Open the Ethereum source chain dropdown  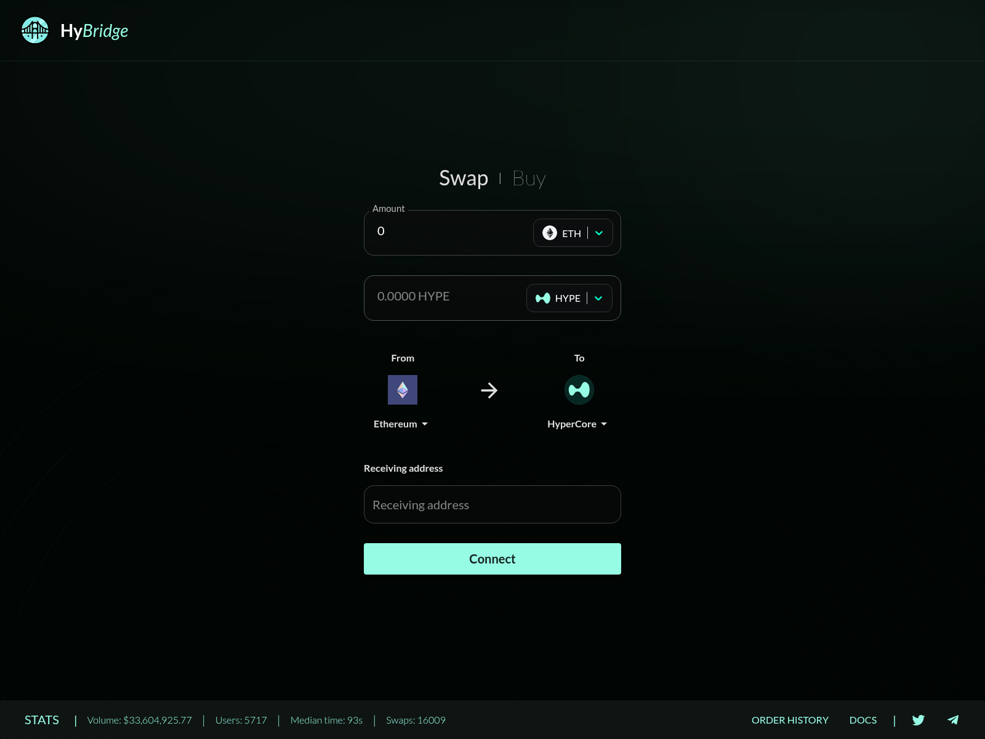(401, 424)
